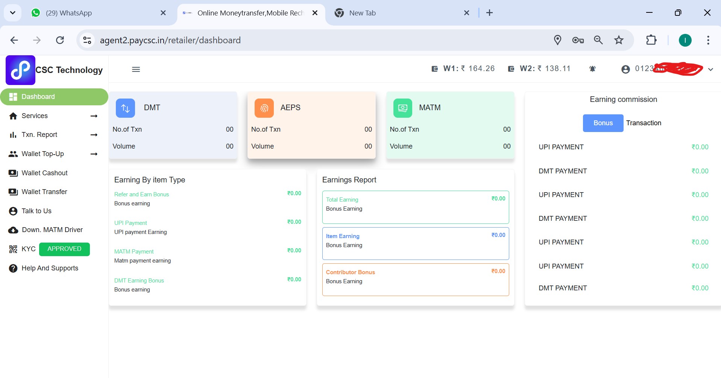Click the Talk to Us person icon
721x378 pixels.
tap(13, 211)
